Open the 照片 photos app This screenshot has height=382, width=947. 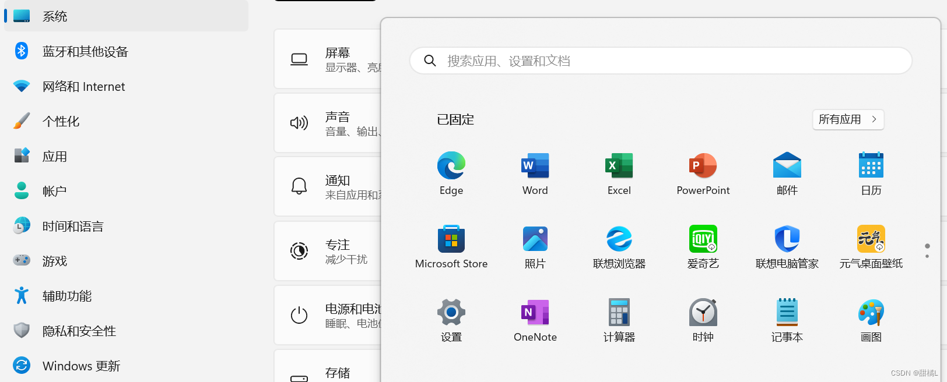(x=535, y=246)
